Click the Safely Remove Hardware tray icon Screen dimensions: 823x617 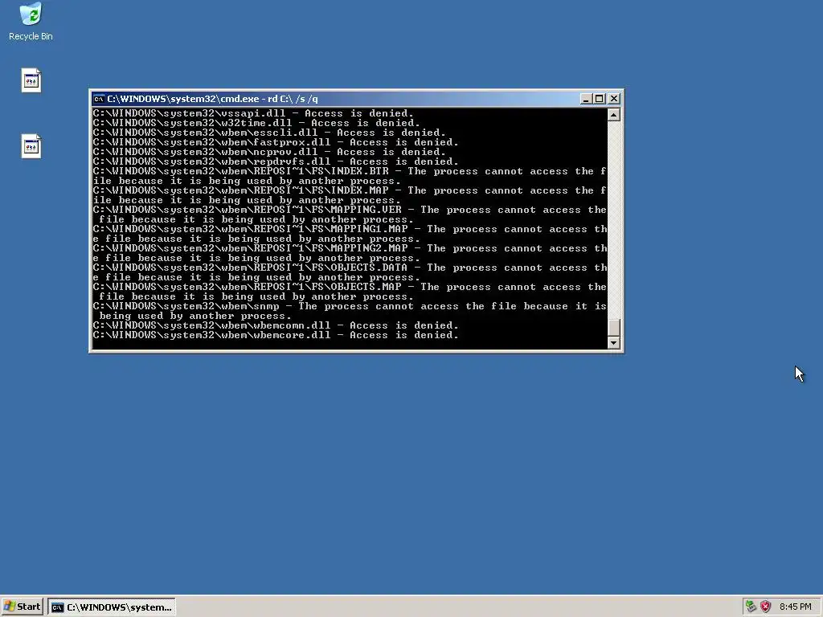751,607
